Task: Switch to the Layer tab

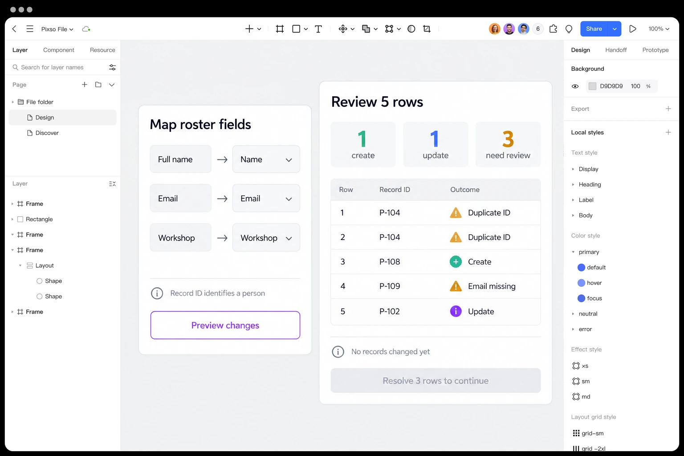Action: [x=20, y=50]
